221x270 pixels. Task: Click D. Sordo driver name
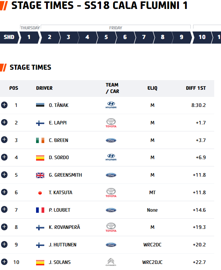(59, 158)
